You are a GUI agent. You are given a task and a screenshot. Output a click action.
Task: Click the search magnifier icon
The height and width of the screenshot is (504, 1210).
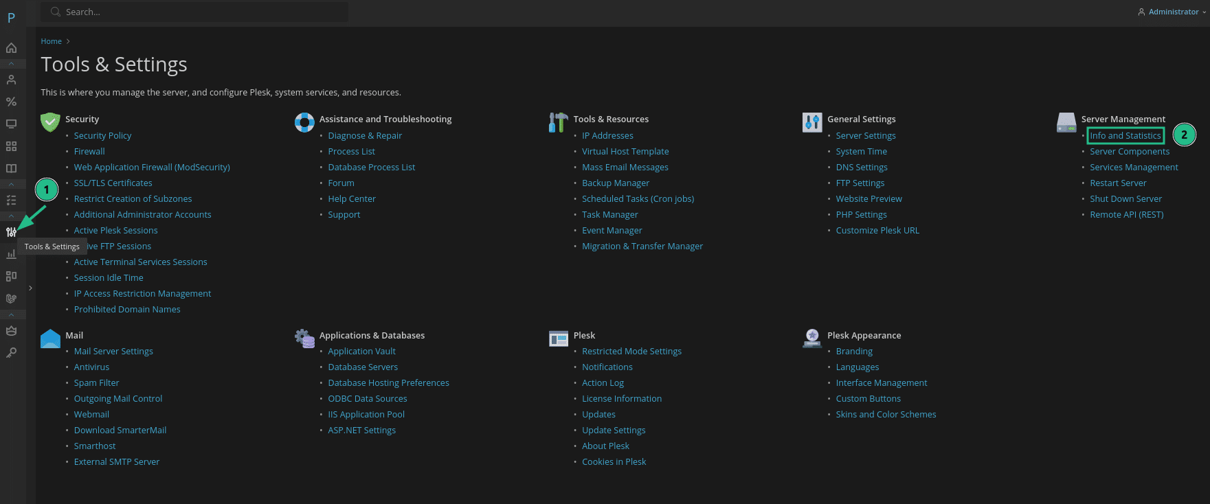click(x=56, y=12)
